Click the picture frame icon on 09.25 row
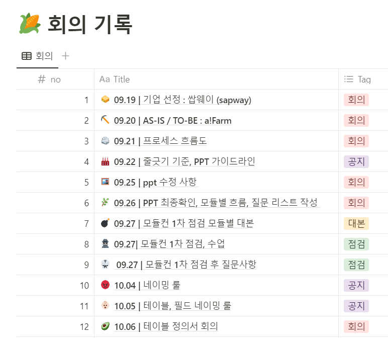This screenshot has height=342, width=388. (x=105, y=182)
